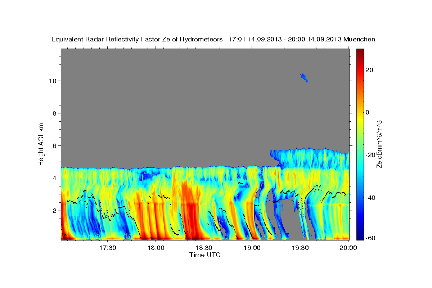Screen dimensions: 432x288
Task: Click the colorbar value label -60
Action: click(370, 238)
